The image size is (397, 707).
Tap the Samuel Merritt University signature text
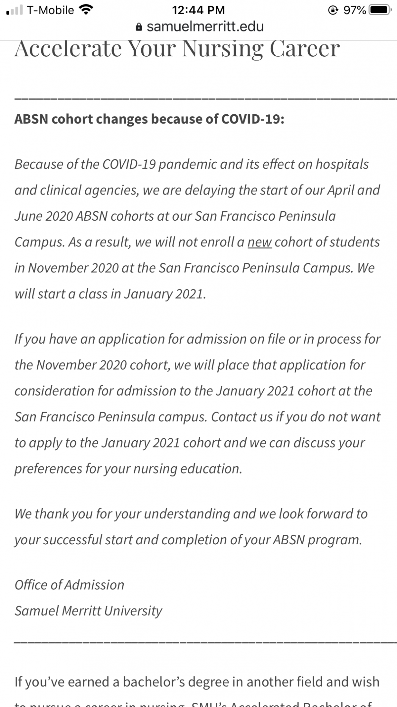88,611
